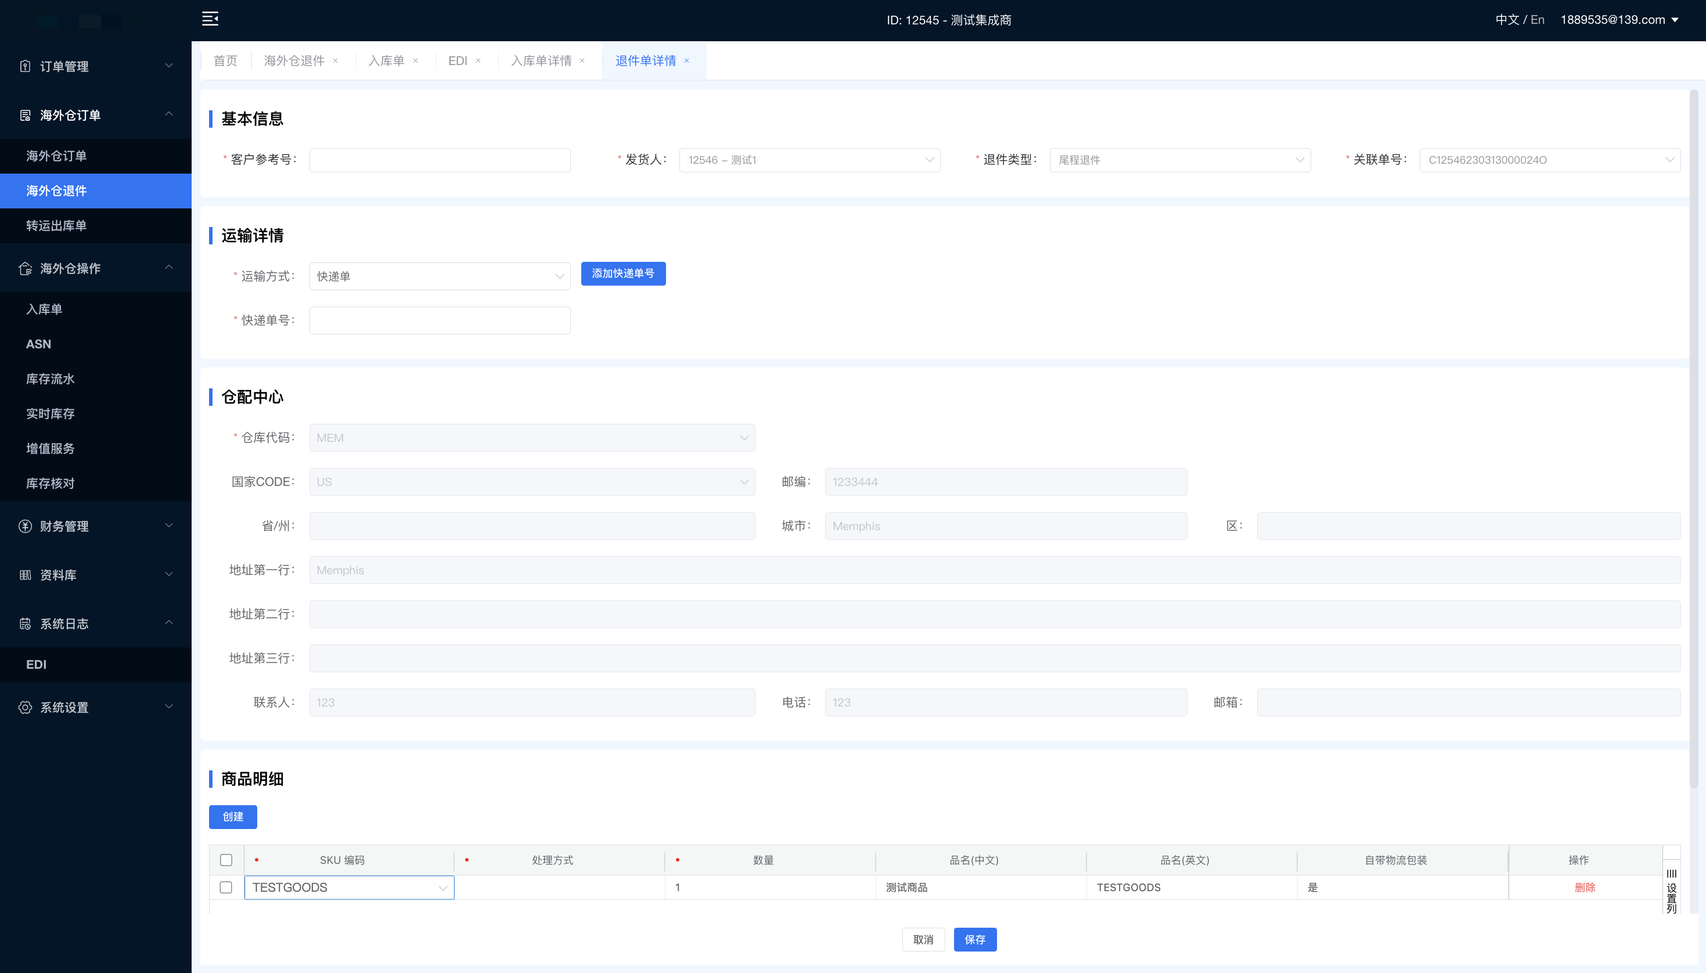The height and width of the screenshot is (973, 1706).
Task: Click the 数量 cell showing 1
Action: pos(771,888)
